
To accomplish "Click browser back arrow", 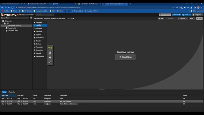I will coord(2,8).
